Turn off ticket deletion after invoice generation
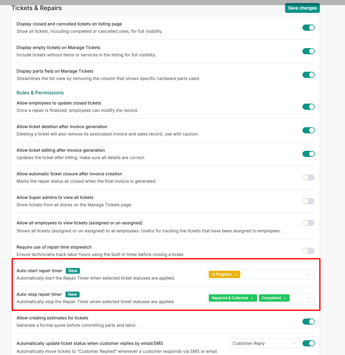Viewport: 345px width, 355px height. point(308,130)
